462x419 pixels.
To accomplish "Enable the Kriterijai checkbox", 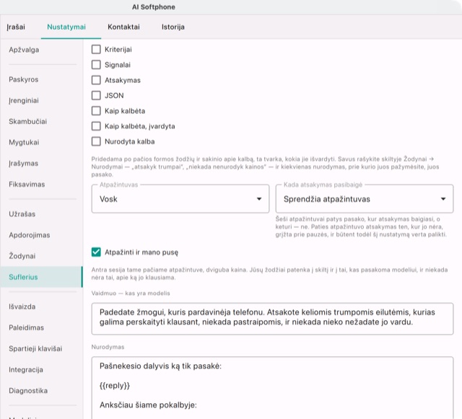I will pyautogui.click(x=96, y=49).
